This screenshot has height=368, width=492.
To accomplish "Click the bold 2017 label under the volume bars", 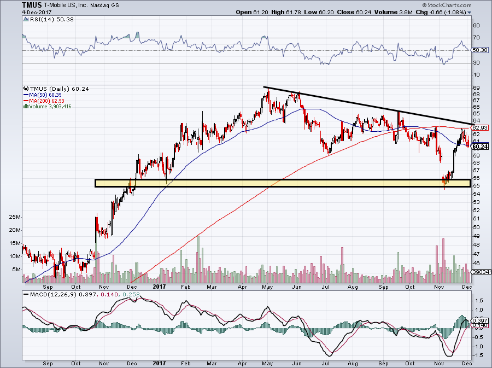I will click(159, 287).
